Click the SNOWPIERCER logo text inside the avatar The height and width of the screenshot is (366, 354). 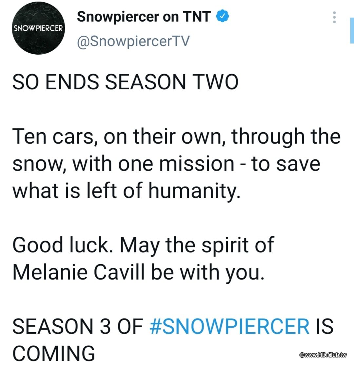pos(38,28)
